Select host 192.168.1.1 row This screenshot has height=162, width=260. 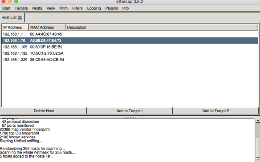130,34
